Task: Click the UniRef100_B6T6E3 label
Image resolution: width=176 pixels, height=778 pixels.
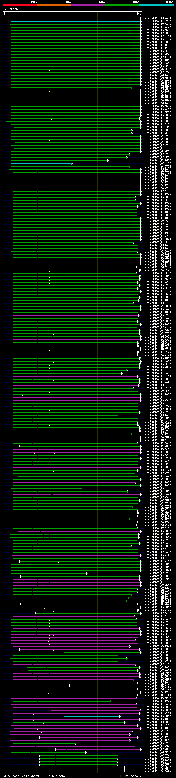Action: pos(158,160)
